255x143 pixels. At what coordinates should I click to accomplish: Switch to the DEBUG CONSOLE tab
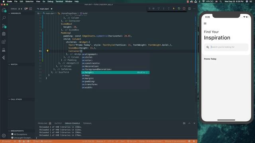[x=73, y=123]
